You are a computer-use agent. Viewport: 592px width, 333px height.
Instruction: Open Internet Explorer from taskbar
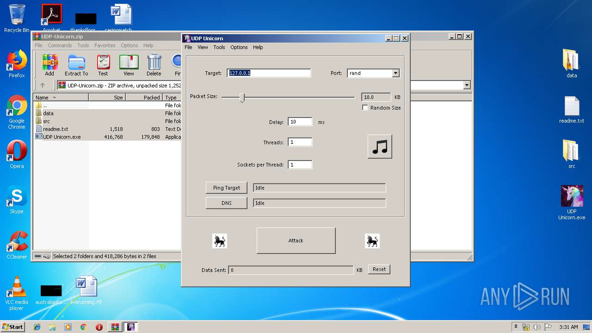[37, 327]
